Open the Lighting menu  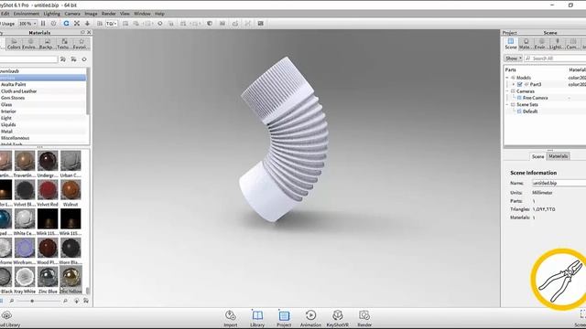[x=51, y=14]
